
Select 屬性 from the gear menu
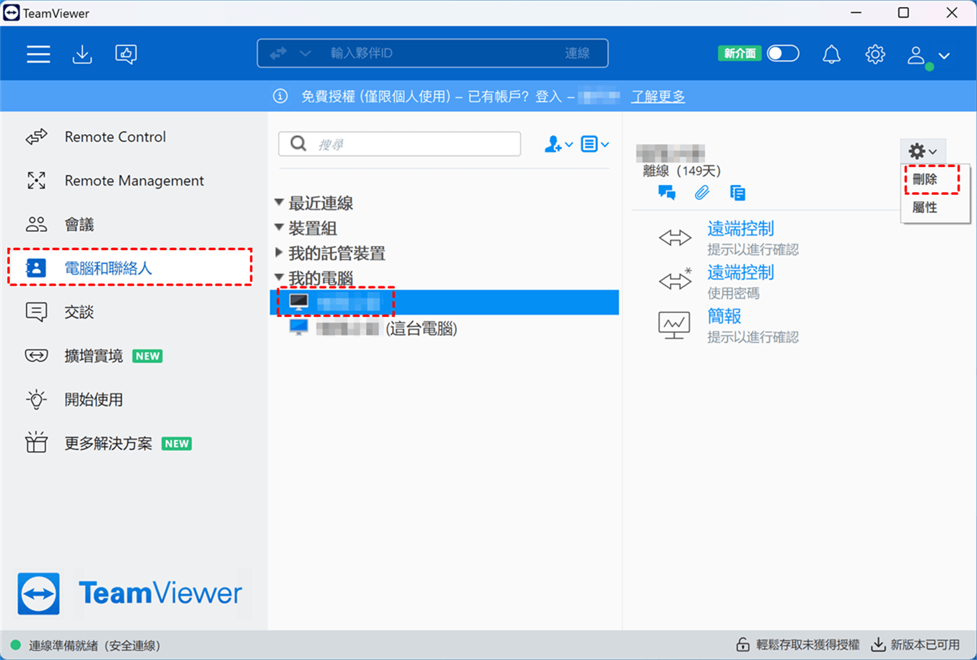pyautogui.click(x=925, y=207)
